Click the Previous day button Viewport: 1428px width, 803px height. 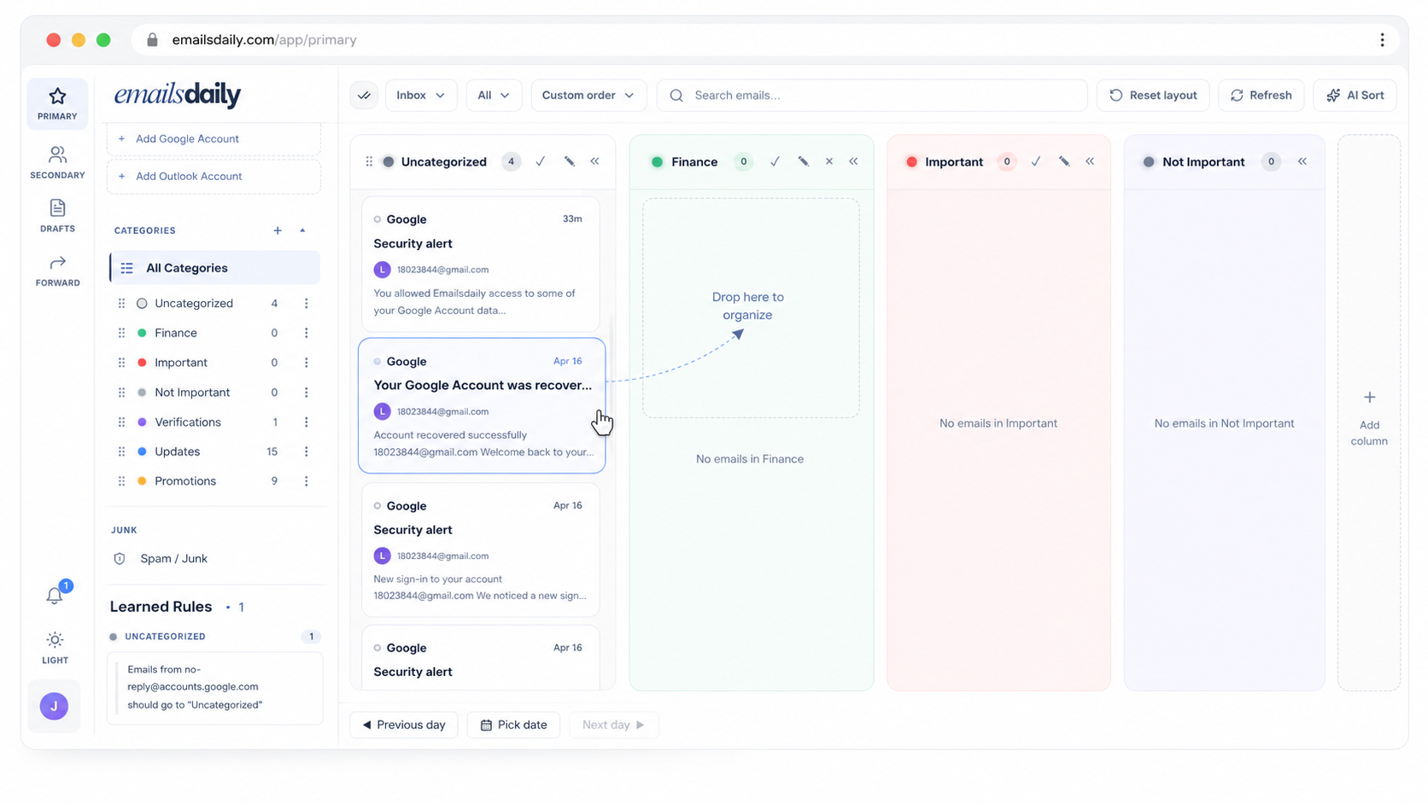click(x=404, y=725)
